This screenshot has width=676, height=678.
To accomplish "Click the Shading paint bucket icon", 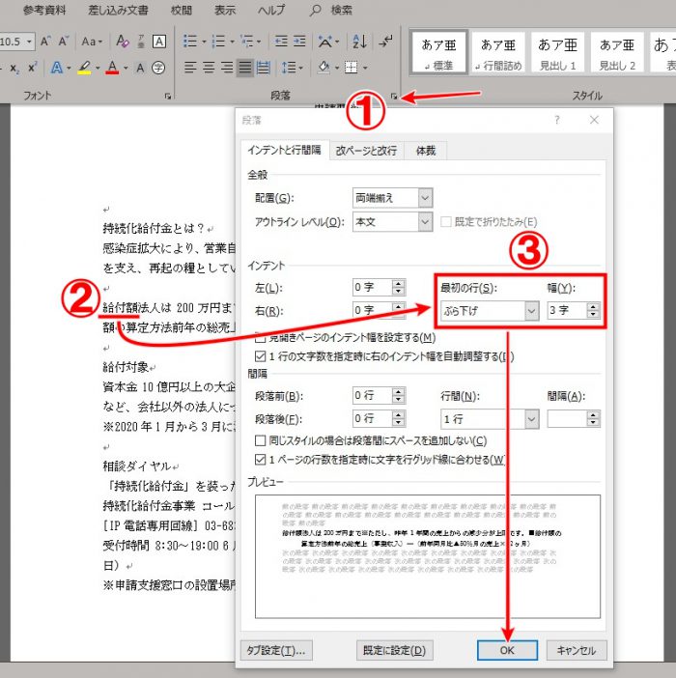I will 324,68.
